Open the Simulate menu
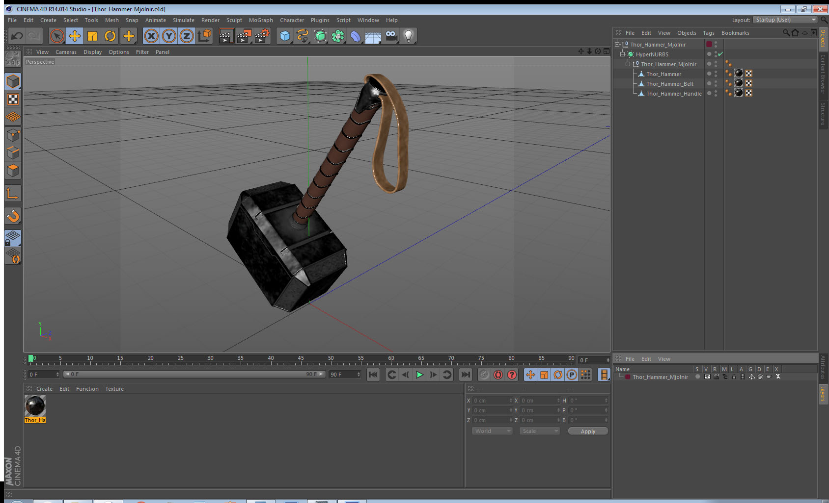The image size is (829, 503). click(x=184, y=20)
